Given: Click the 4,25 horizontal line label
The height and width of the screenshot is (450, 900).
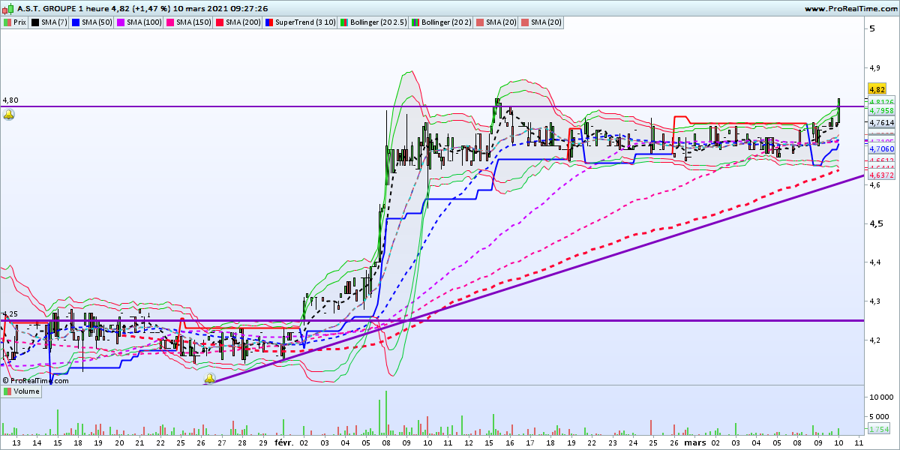Looking at the screenshot, I should [x=10, y=314].
